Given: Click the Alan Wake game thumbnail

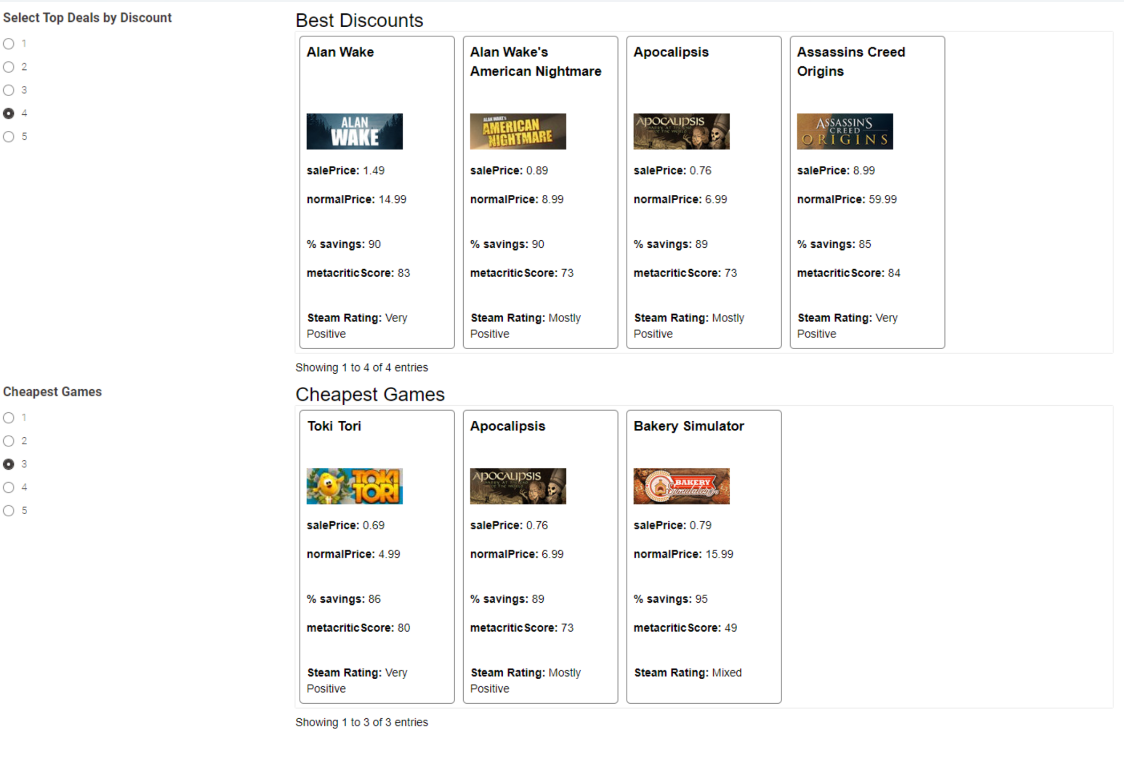Looking at the screenshot, I should click(354, 131).
